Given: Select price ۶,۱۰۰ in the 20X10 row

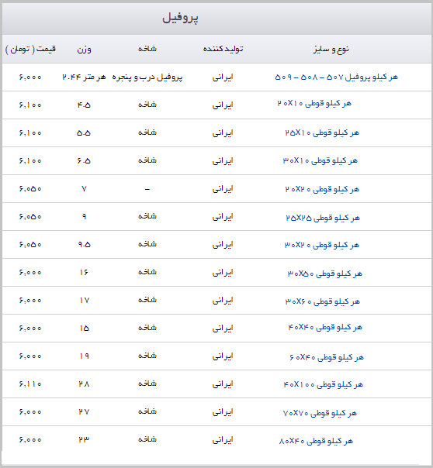Looking at the screenshot, I should [30, 105].
